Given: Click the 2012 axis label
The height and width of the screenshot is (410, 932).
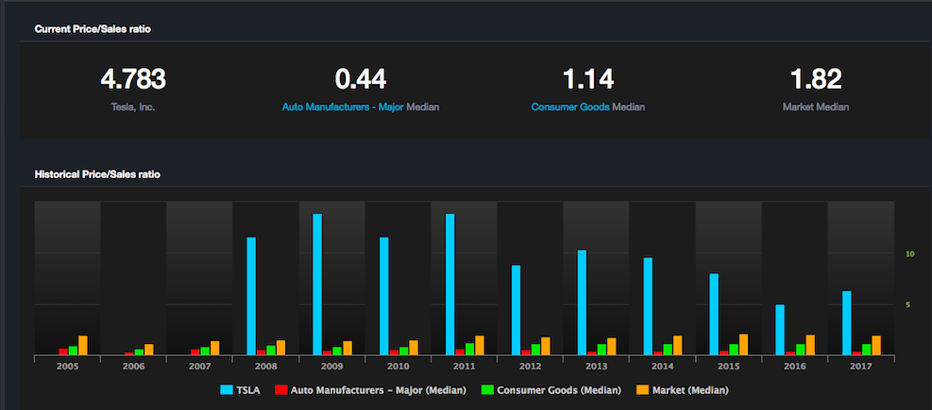Looking at the screenshot, I should point(530,368).
